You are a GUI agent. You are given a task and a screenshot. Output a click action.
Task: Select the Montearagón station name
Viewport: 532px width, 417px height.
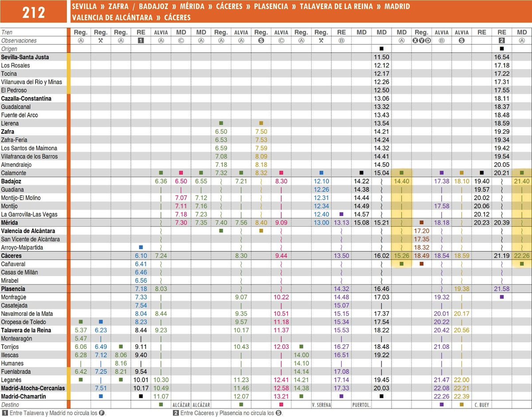[16, 339]
